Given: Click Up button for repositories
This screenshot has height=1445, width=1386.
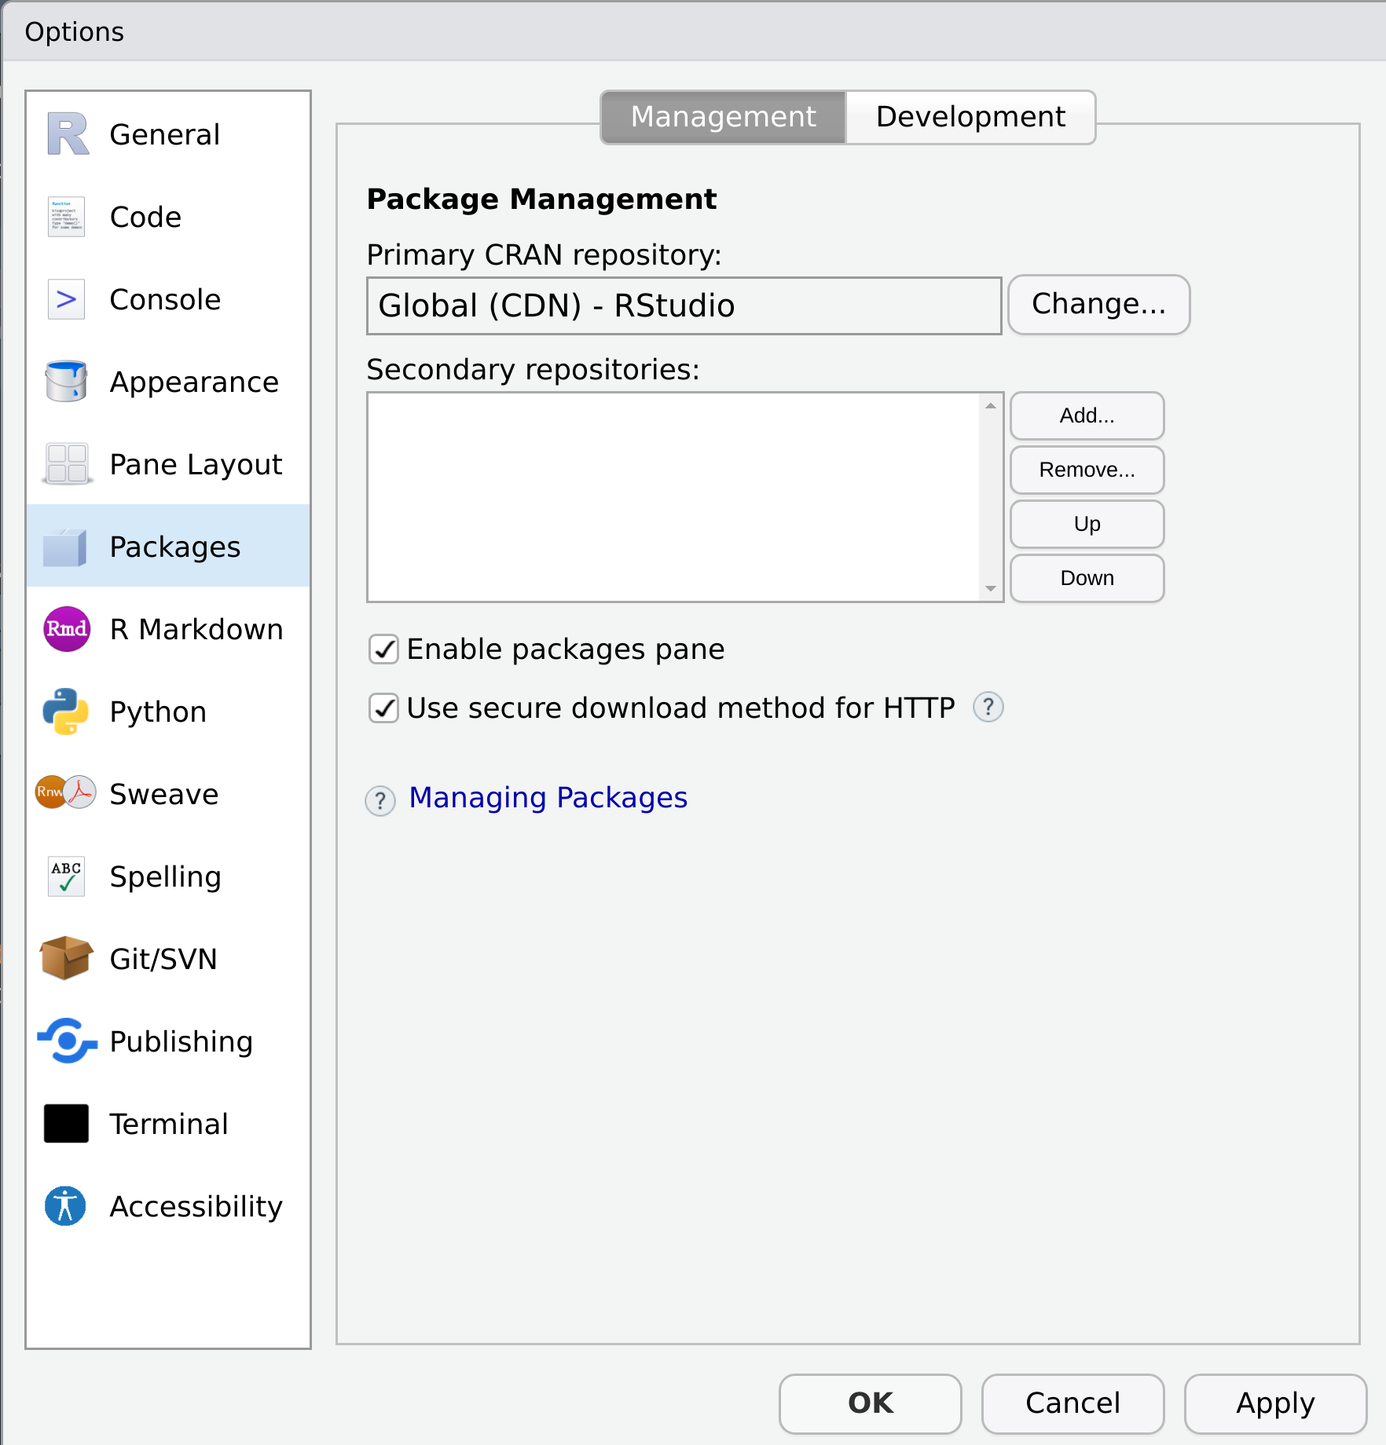Looking at the screenshot, I should (1087, 524).
